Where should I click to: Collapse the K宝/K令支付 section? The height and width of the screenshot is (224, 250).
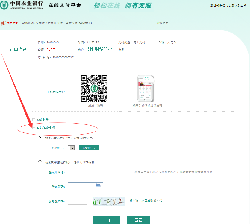pos(34,127)
